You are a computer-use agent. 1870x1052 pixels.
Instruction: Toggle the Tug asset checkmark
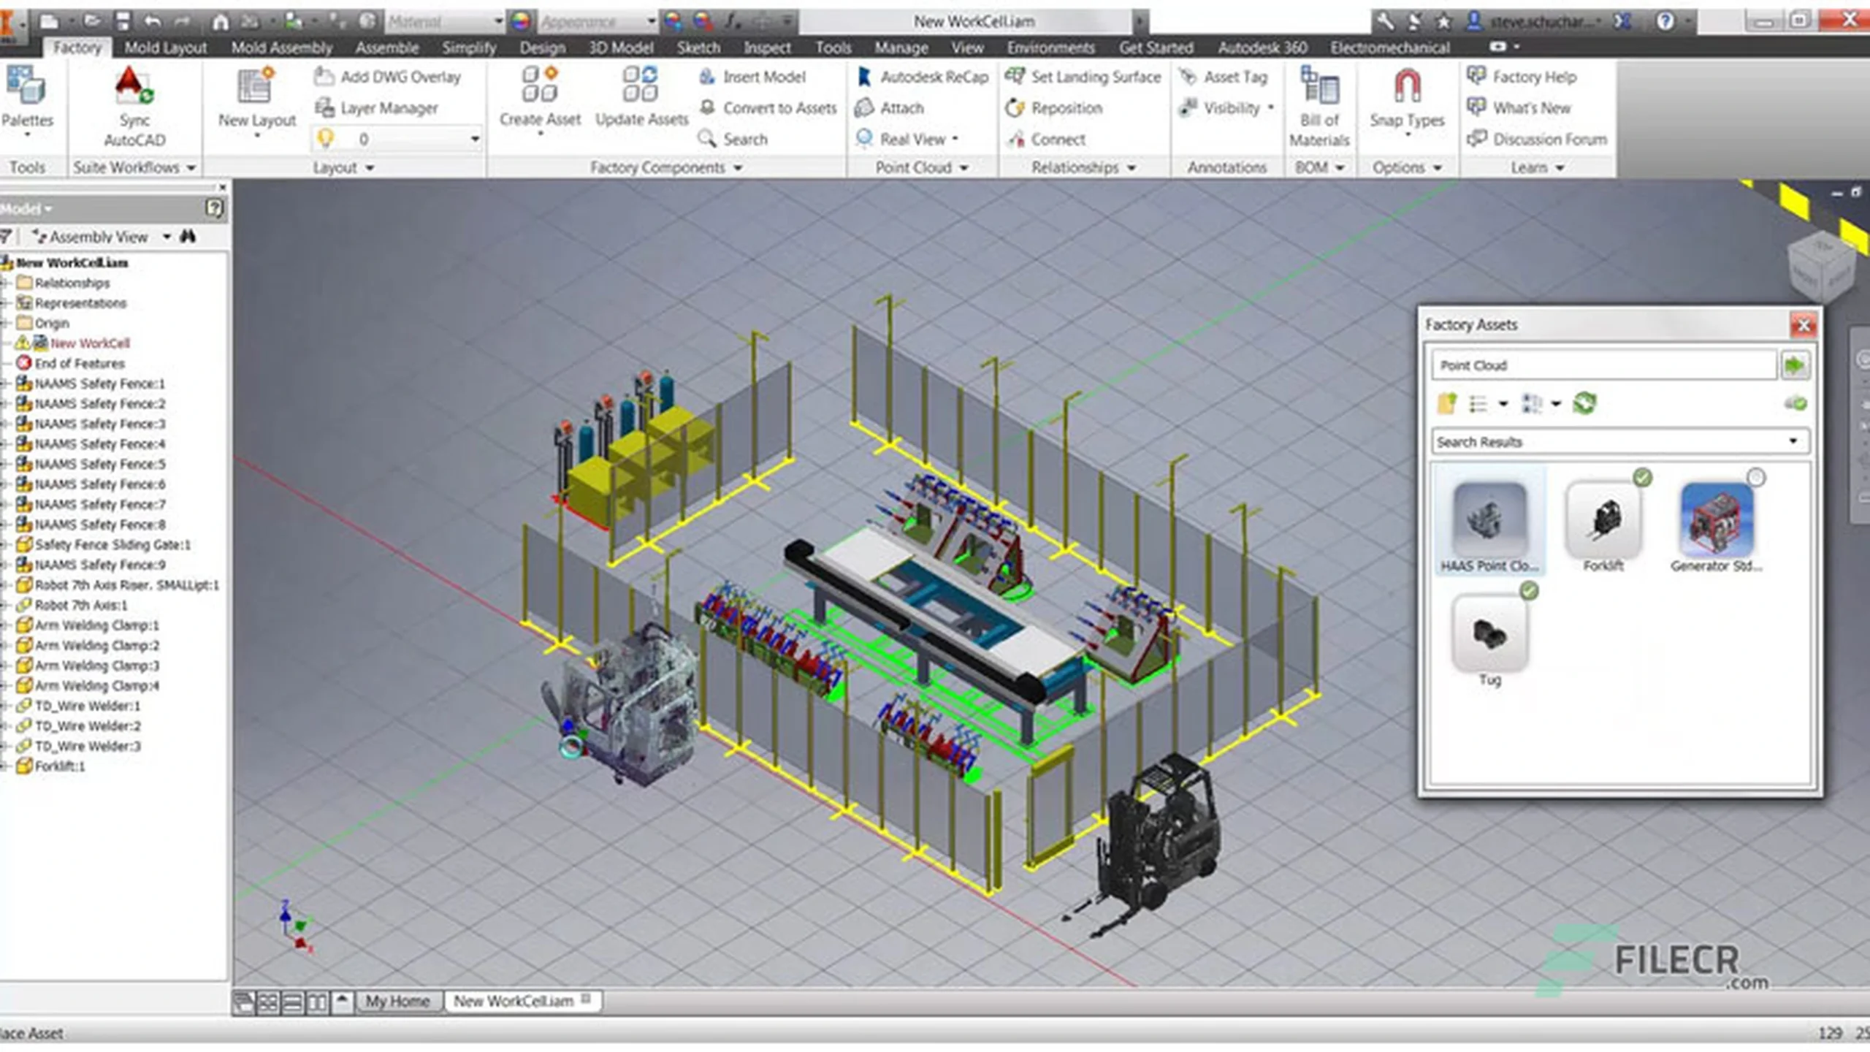pos(1529,591)
